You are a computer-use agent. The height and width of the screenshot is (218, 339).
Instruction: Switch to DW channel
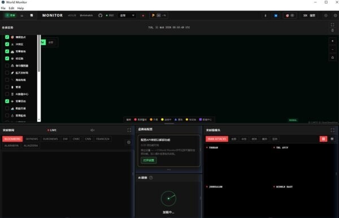click(66, 139)
